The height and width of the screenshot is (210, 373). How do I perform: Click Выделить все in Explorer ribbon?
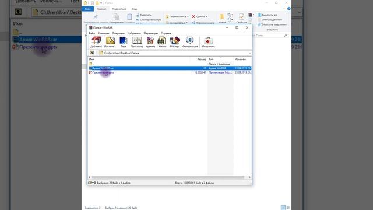pyautogui.click(x=268, y=15)
